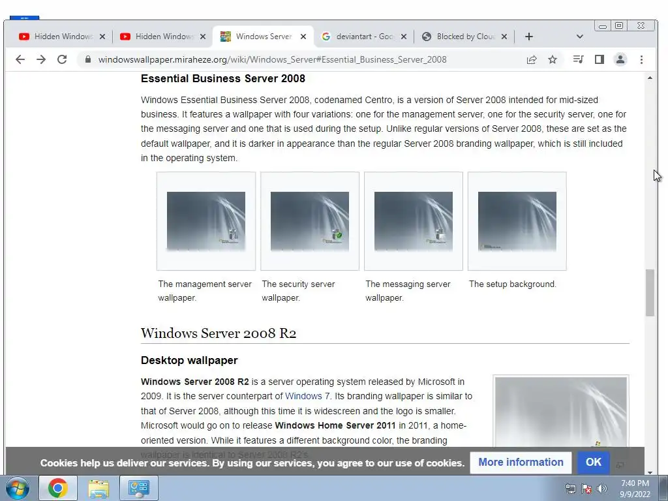Click scrollbar up arrow on the page
The height and width of the screenshot is (501, 668).
(650, 78)
